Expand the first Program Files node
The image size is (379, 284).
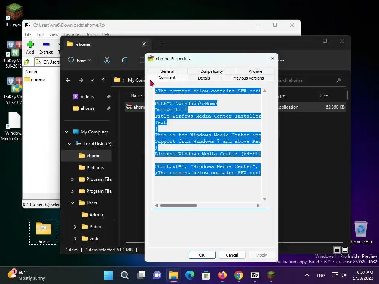[72, 179]
